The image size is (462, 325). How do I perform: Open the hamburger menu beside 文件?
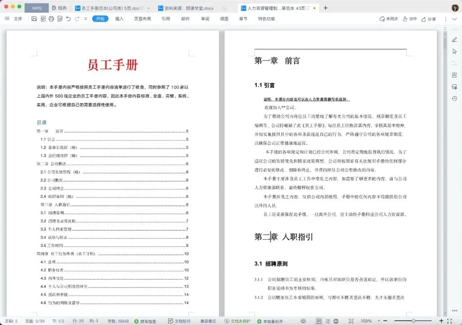point(7,18)
